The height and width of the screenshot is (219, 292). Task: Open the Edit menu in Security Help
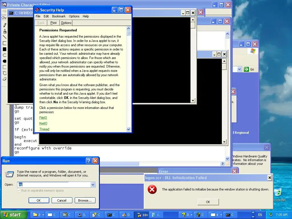coord(46,16)
